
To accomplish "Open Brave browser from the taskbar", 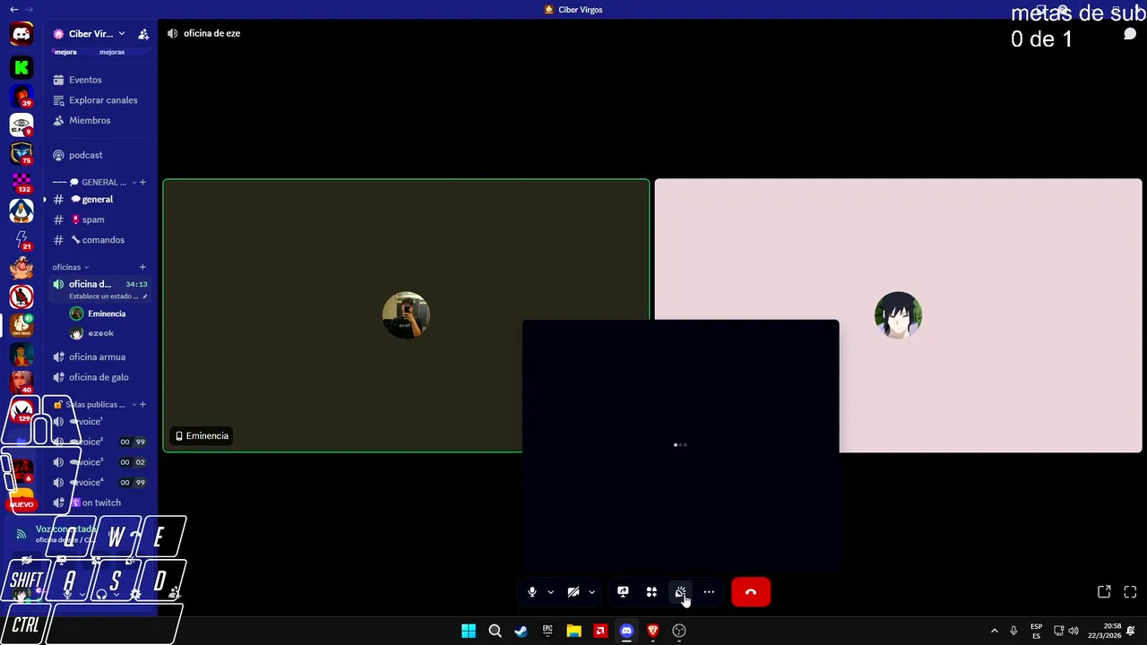I will [653, 631].
